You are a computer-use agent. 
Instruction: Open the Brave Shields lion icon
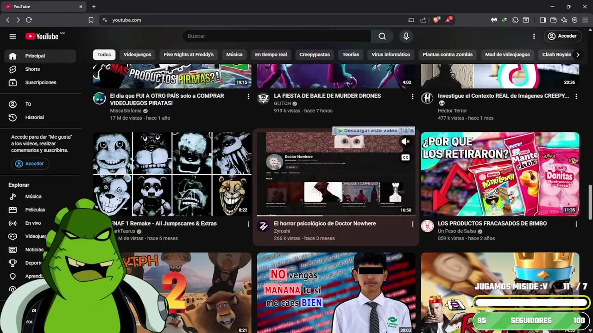point(436,20)
